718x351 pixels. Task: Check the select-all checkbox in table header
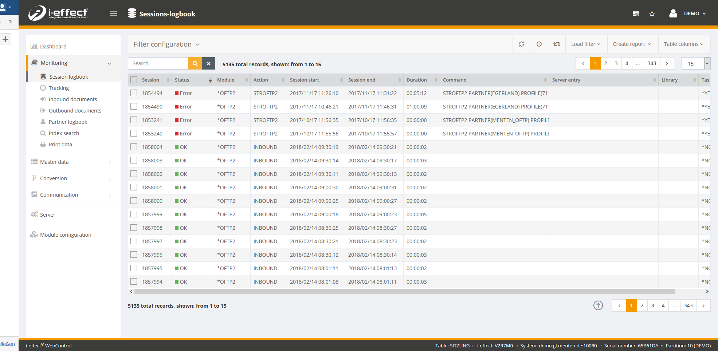pyautogui.click(x=134, y=80)
